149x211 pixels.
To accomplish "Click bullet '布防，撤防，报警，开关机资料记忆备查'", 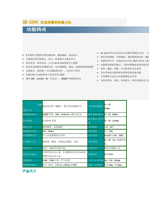I will coord(121,69).
